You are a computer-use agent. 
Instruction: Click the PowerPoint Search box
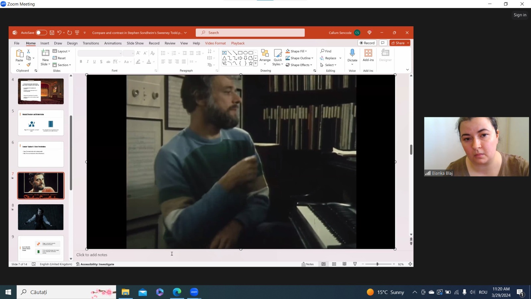tap(250, 33)
